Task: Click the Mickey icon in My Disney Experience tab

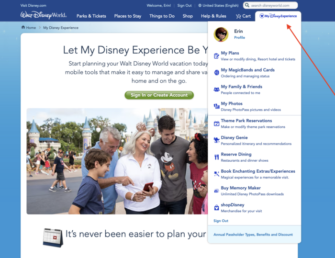Action: pos(262,16)
